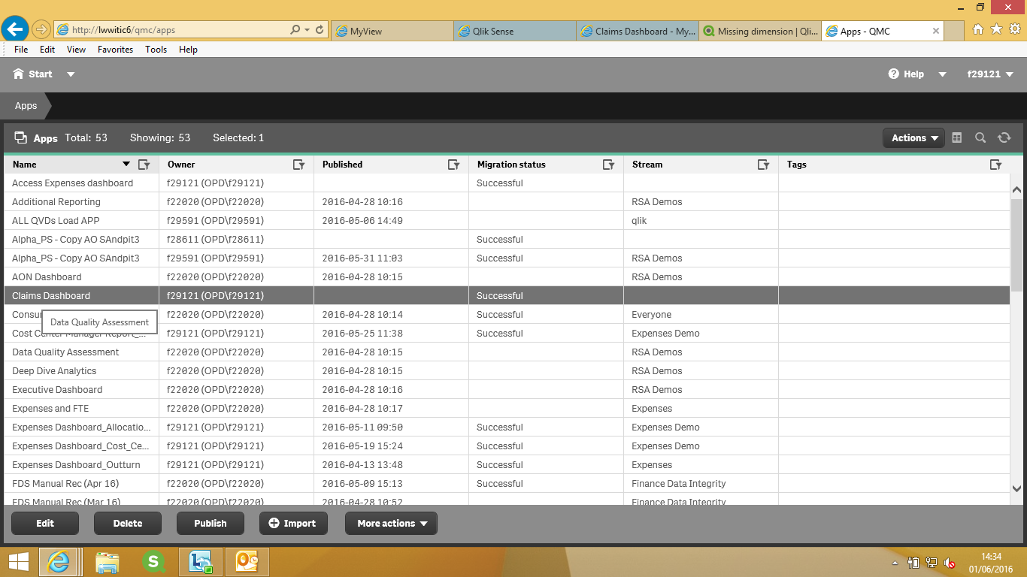Open the column selector grid icon

(957, 137)
